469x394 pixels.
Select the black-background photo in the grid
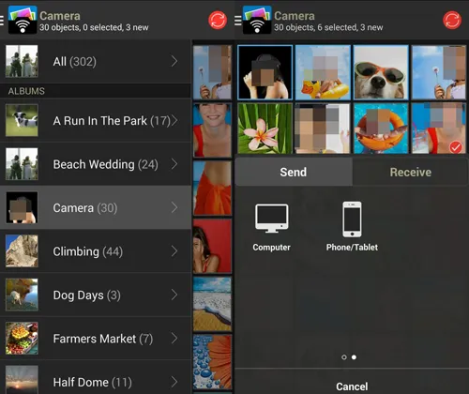[265, 72]
